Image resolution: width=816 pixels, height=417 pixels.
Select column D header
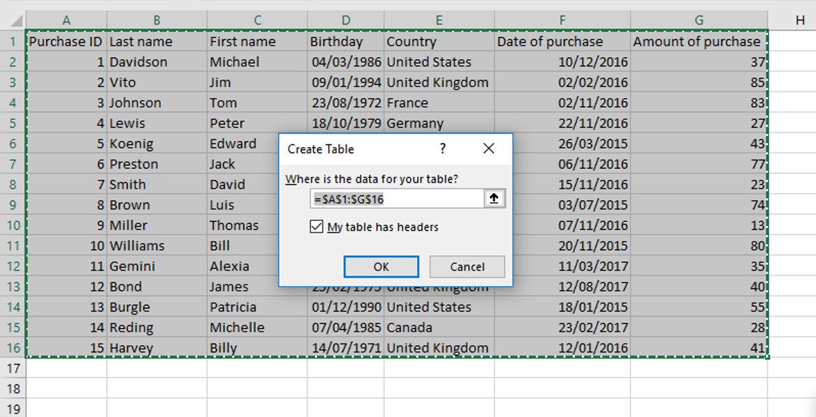tap(345, 20)
